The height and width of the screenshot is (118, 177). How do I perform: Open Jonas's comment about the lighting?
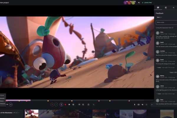point(166,88)
